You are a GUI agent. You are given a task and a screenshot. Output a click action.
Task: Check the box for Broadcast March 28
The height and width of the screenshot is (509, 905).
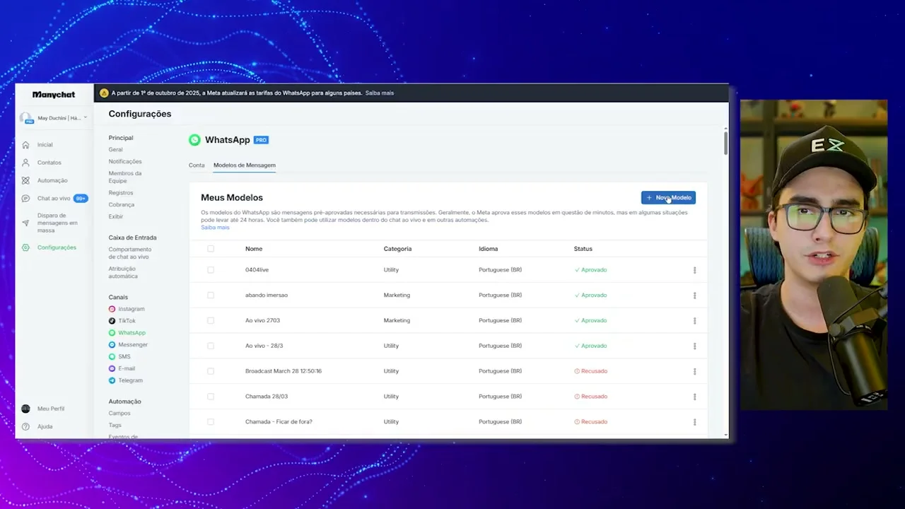(x=211, y=371)
